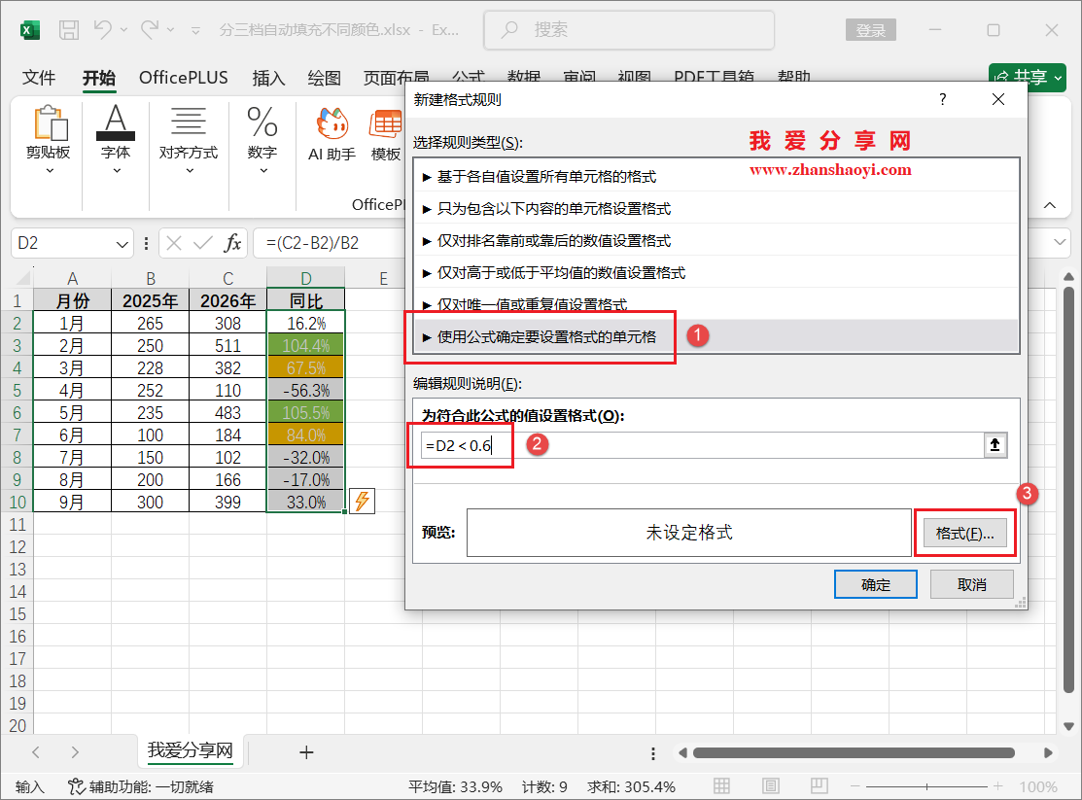Add a new sheet with plus icon
The width and height of the screenshot is (1082, 800).
coord(306,752)
